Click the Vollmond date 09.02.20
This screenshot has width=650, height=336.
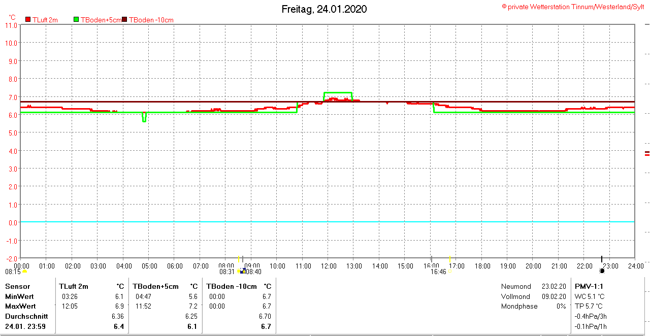point(554,296)
